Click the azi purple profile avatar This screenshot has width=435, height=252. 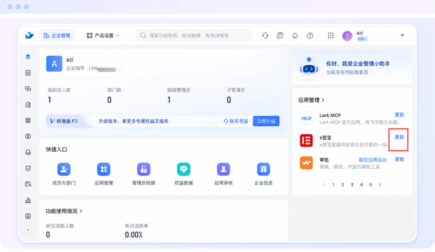[347, 36]
